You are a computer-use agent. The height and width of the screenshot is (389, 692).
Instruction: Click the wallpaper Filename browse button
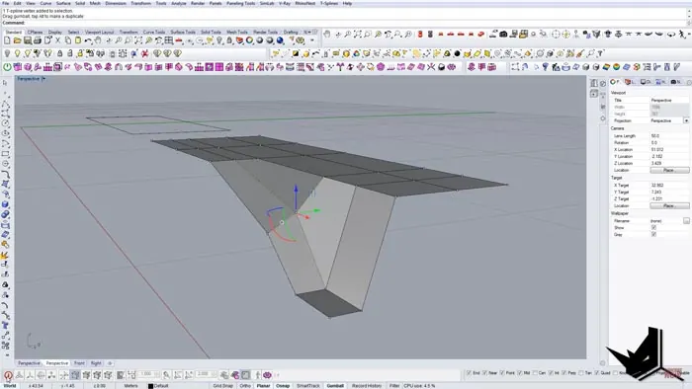click(x=686, y=221)
